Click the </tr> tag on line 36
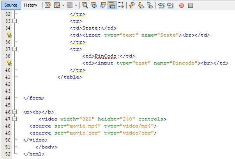 (x=78, y=42)
